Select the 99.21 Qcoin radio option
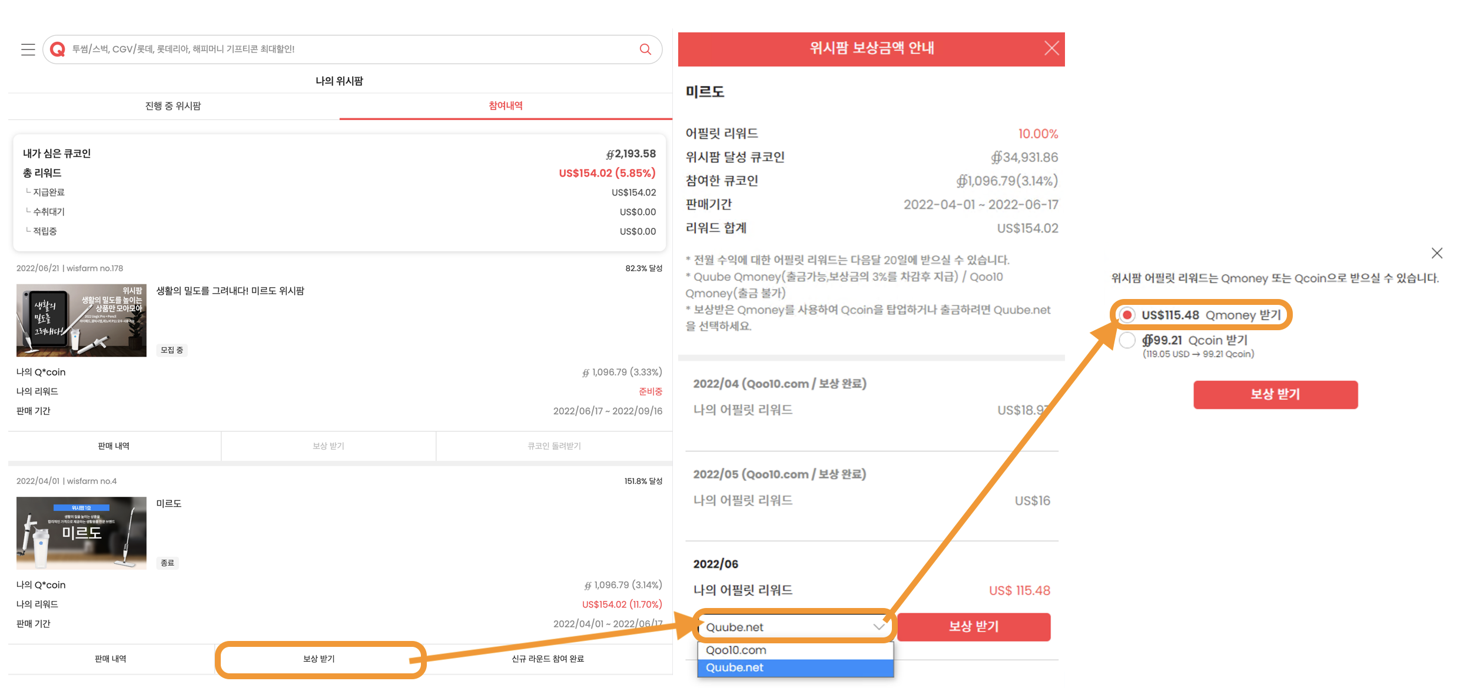The height and width of the screenshot is (691, 1460). point(1127,341)
